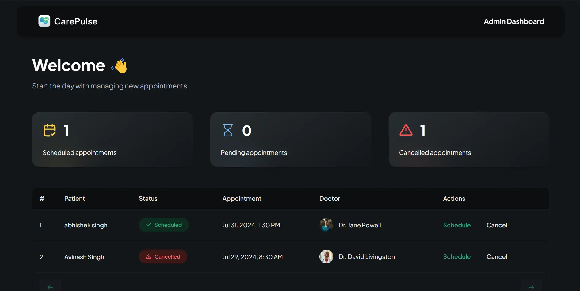Schedule Avinash Singh's appointment
Screen dimensions: 580x291
pyautogui.click(x=456, y=257)
